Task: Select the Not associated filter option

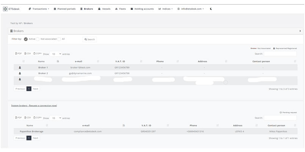Action: [38, 39]
